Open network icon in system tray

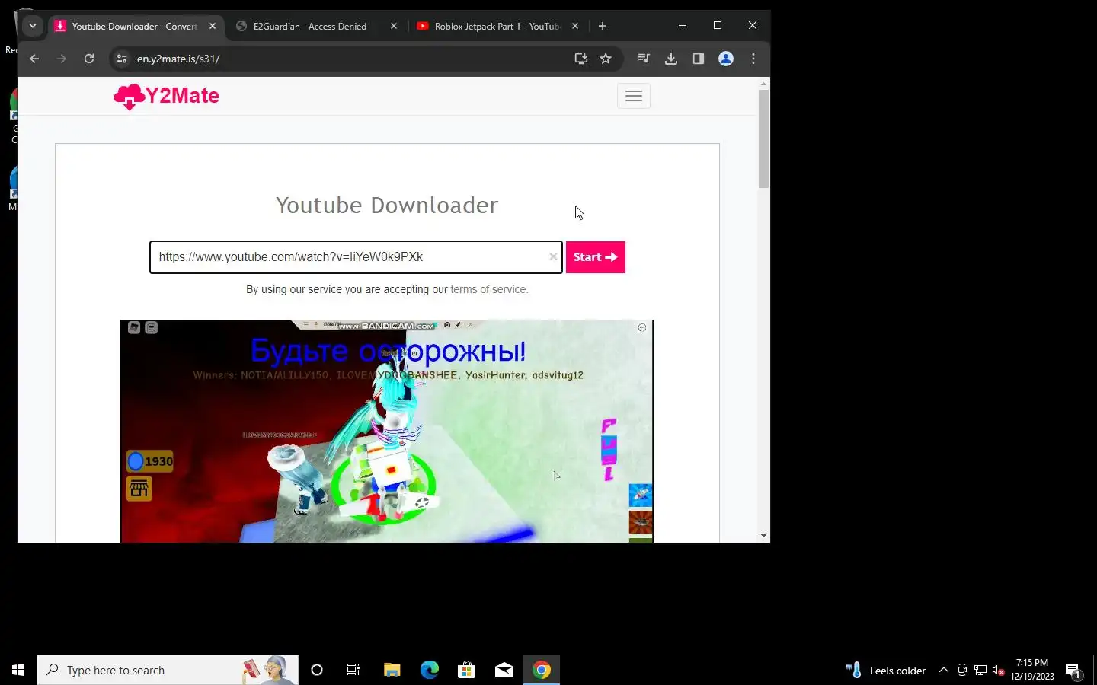(x=980, y=671)
